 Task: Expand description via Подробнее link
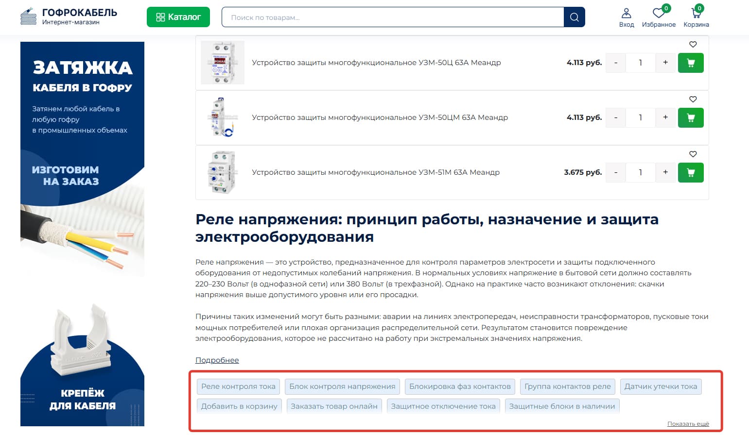pyautogui.click(x=217, y=360)
